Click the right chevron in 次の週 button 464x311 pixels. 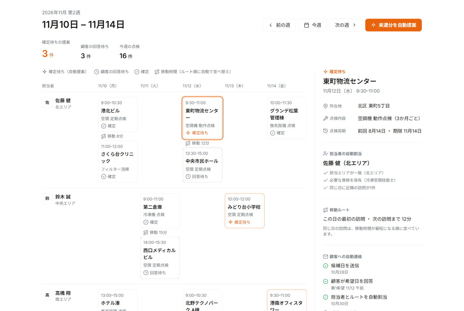tap(354, 25)
